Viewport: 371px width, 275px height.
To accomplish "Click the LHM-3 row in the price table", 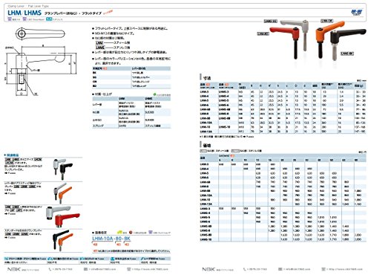I will 283,164.
